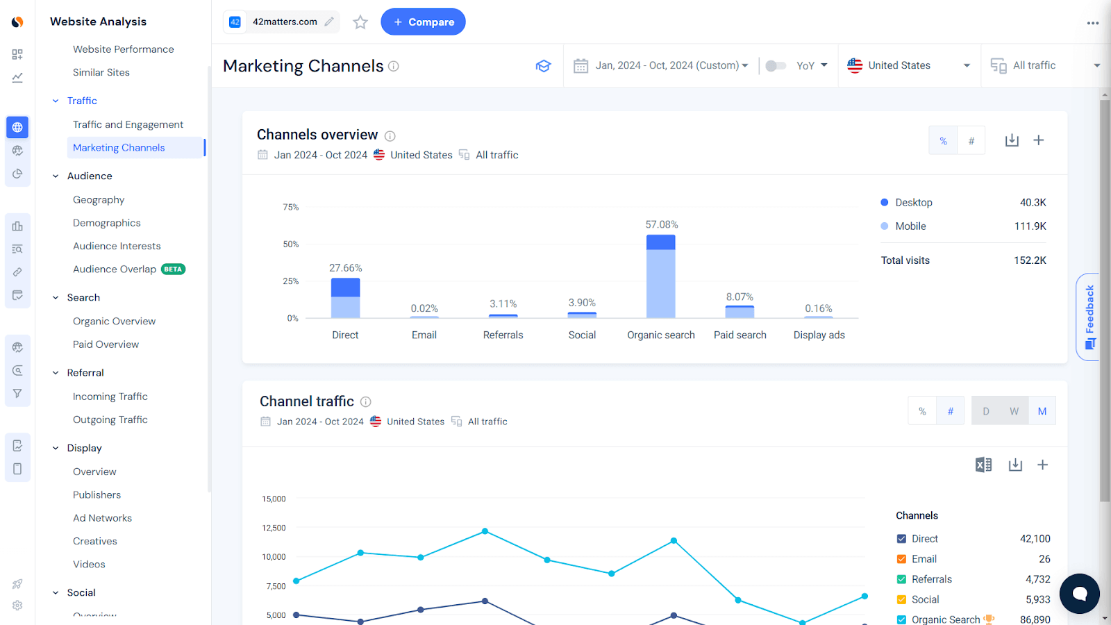Disable the Social channel checkbox
The image size is (1111, 625).
tap(901, 599)
